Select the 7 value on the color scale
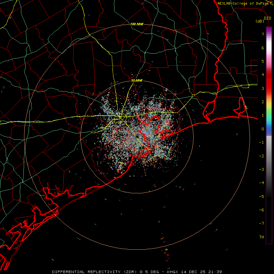 pos(263,34)
